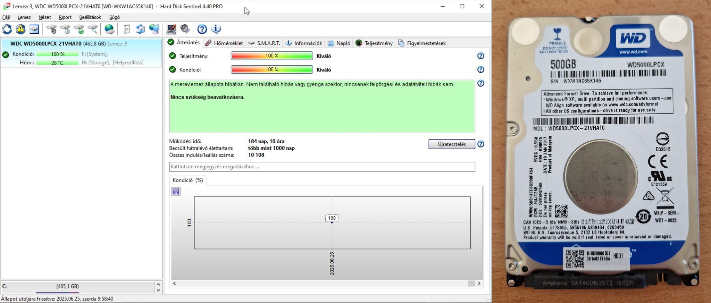Click the green check icon beside Teljesítmény label

(x=173, y=56)
